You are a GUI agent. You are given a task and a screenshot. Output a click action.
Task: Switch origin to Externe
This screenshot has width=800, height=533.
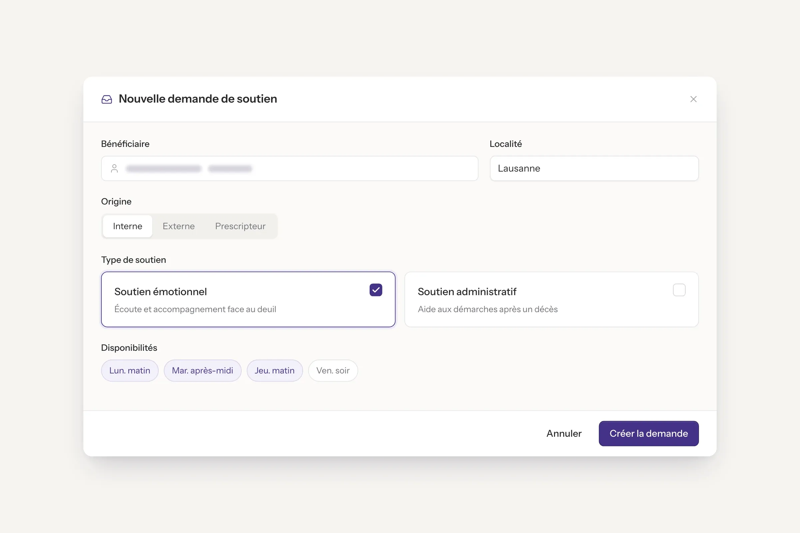[179, 226]
